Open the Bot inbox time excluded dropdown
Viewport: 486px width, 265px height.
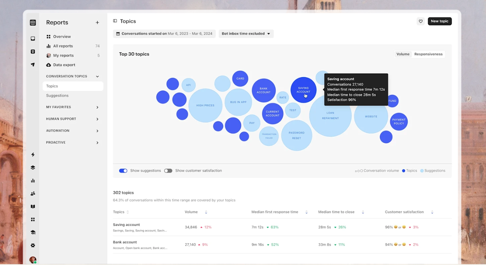point(246,34)
